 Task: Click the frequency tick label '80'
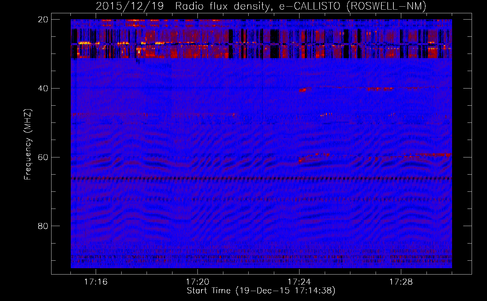[x=43, y=226]
